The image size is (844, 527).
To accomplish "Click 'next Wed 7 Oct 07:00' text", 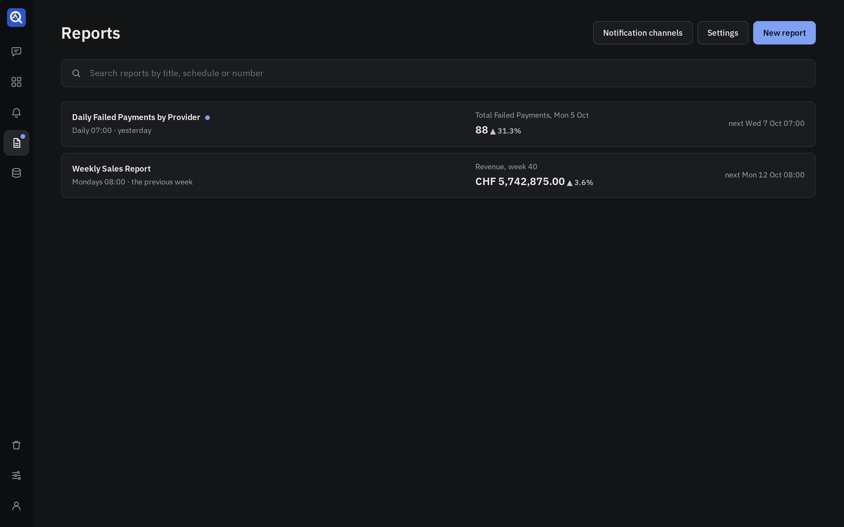I will pos(766,123).
